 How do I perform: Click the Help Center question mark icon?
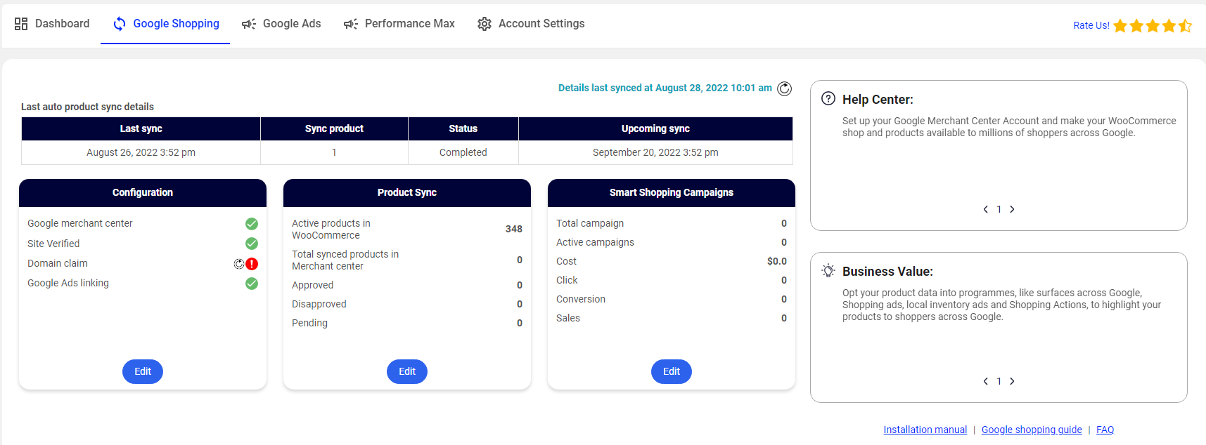click(x=828, y=99)
